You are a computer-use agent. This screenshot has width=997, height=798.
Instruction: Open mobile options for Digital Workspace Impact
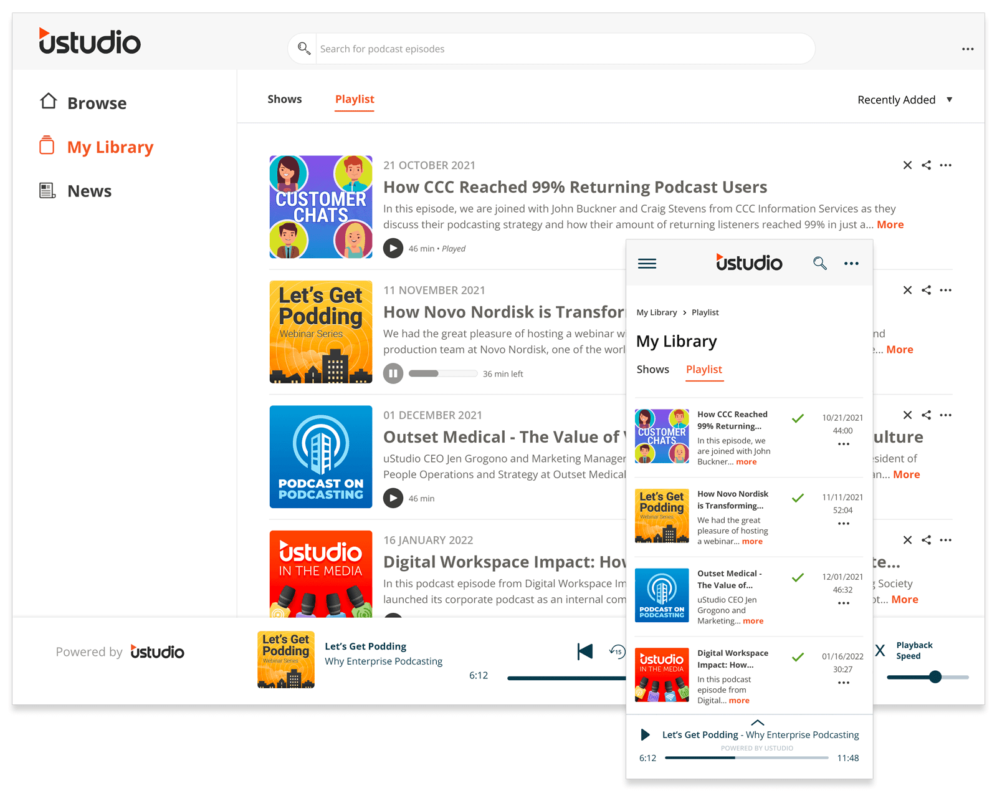point(844,683)
